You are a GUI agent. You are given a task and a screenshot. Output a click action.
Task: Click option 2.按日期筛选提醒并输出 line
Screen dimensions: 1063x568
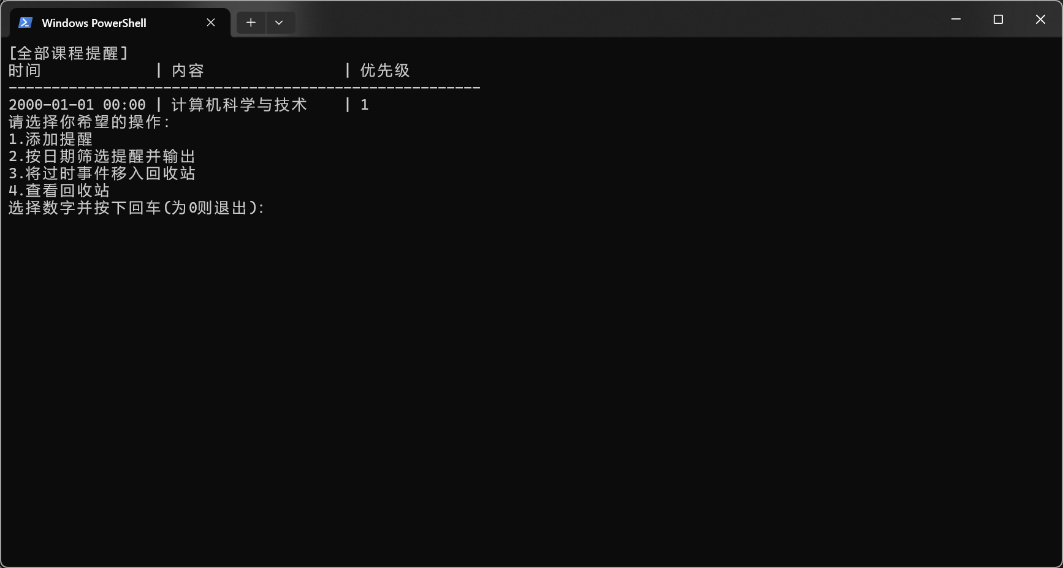tap(102, 156)
